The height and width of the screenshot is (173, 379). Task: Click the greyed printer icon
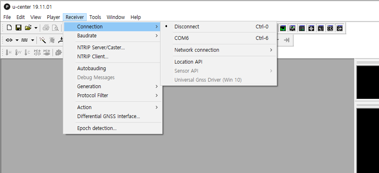46,28
